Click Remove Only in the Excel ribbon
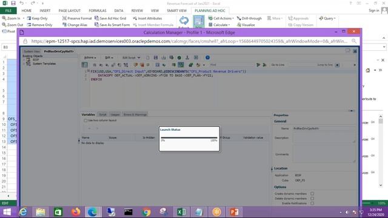This screenshot has height=218, width=388. point(39,25)
